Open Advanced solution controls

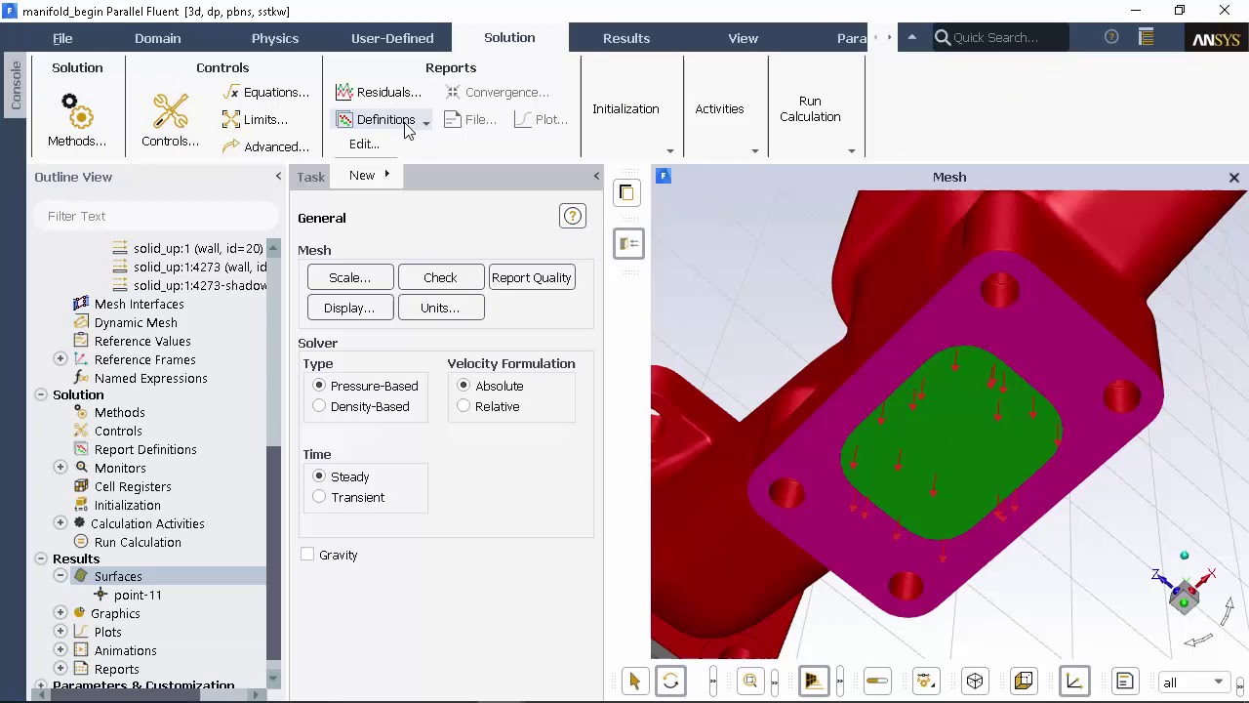pos(265,146)
